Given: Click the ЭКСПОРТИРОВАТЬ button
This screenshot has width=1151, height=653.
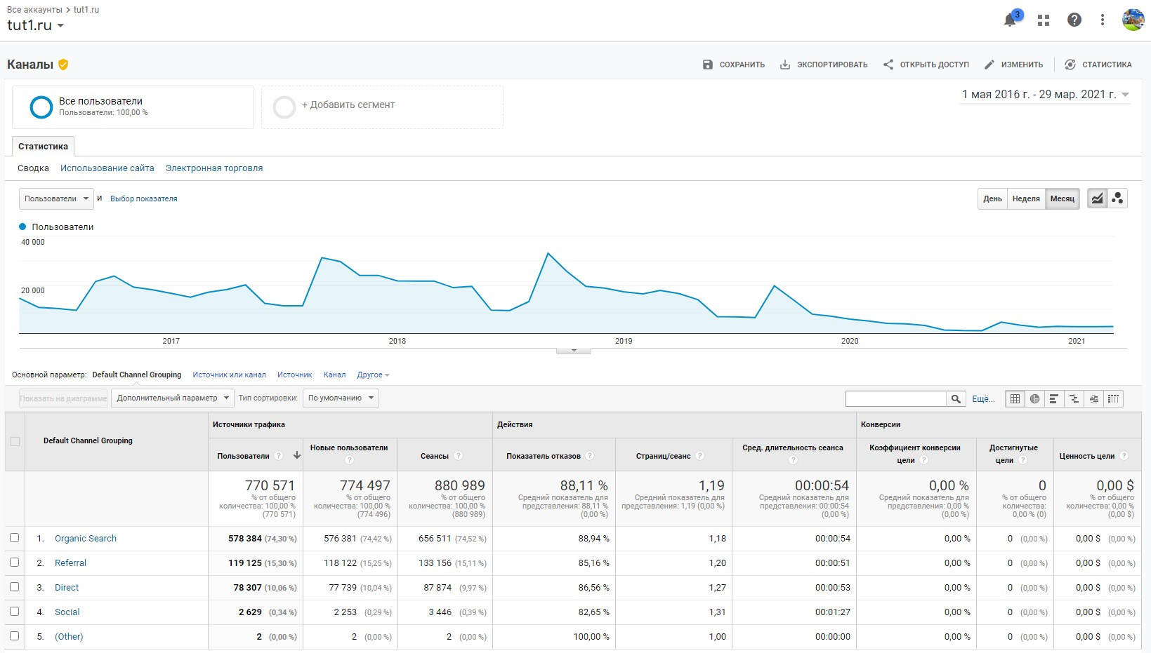Looking at the screenshot, I should tap(824, 65).
